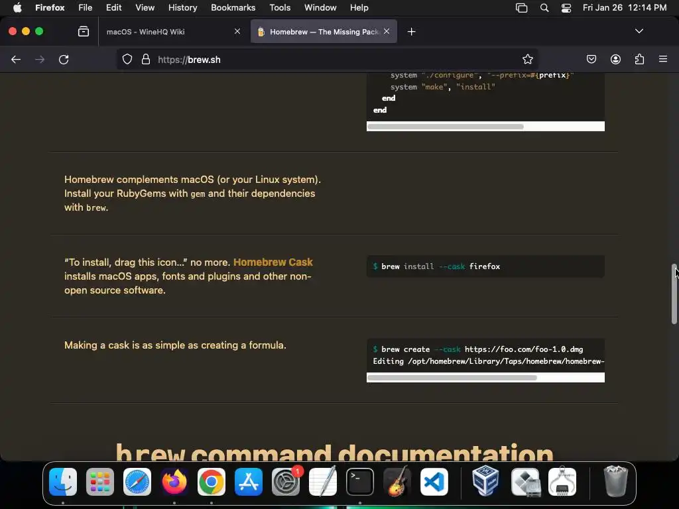Reload the brew.sh page
679x509 pixels.
coord(64,59)
